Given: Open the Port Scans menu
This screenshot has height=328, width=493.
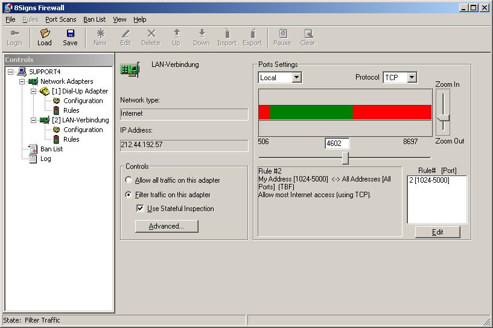Looking at the screenshot, I should (x=60, y=19).
